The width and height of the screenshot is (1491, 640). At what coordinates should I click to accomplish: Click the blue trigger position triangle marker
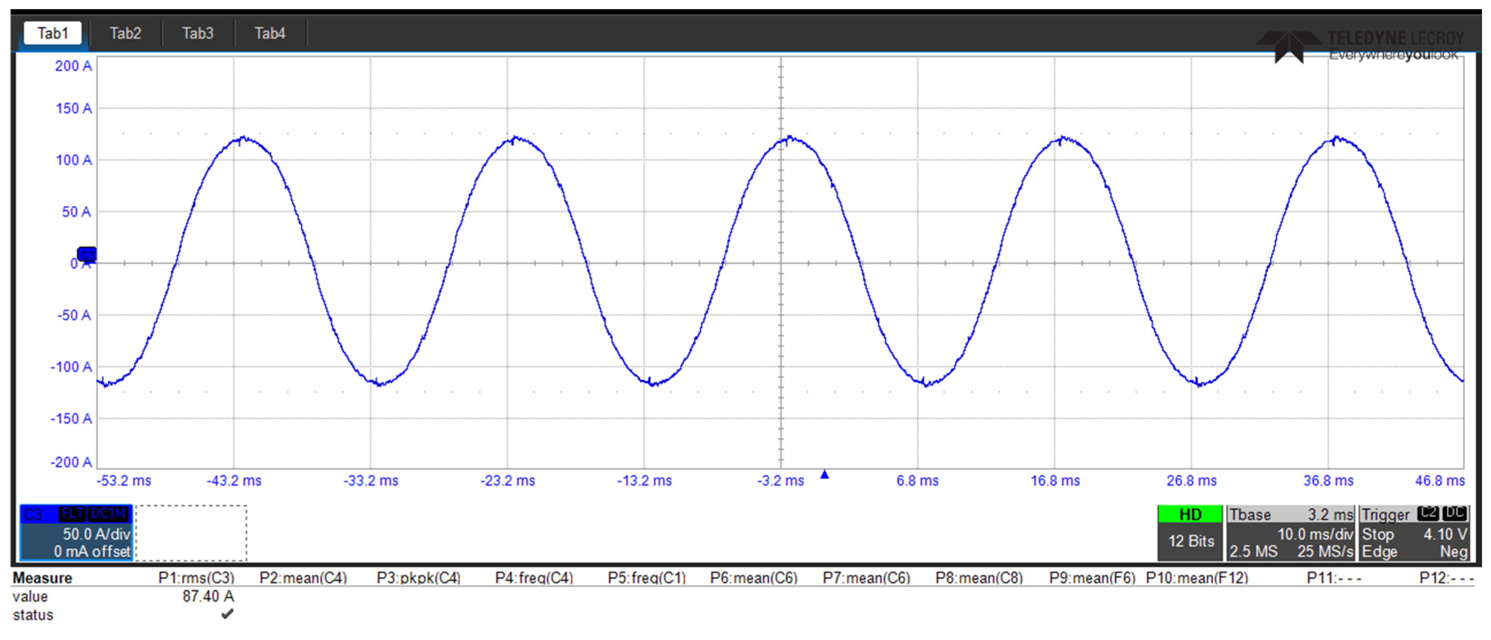click(x=824, y=475)
